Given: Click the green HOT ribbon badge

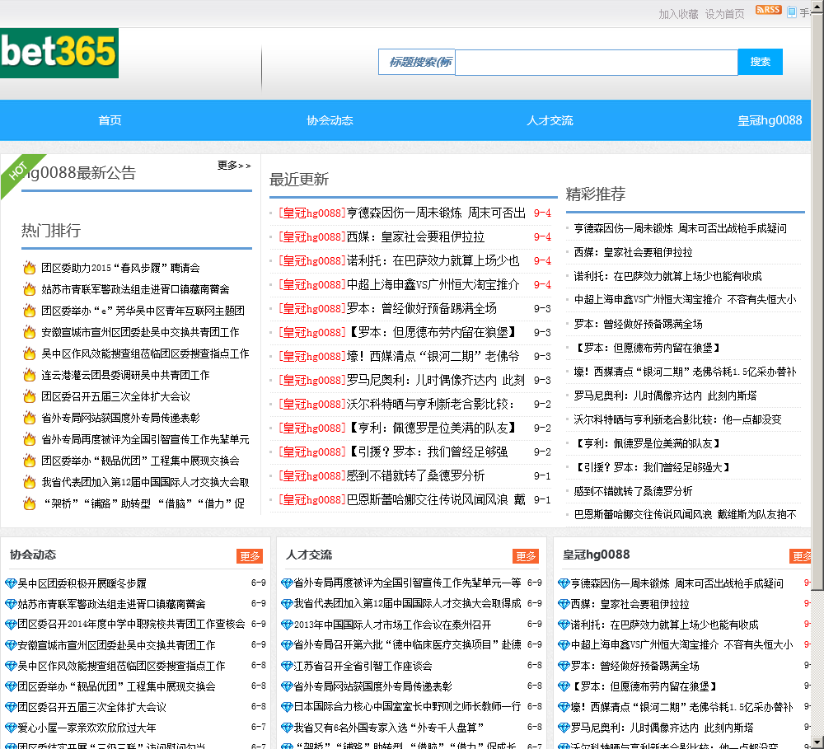Looking at the screenshot, I should coord(18,172).
